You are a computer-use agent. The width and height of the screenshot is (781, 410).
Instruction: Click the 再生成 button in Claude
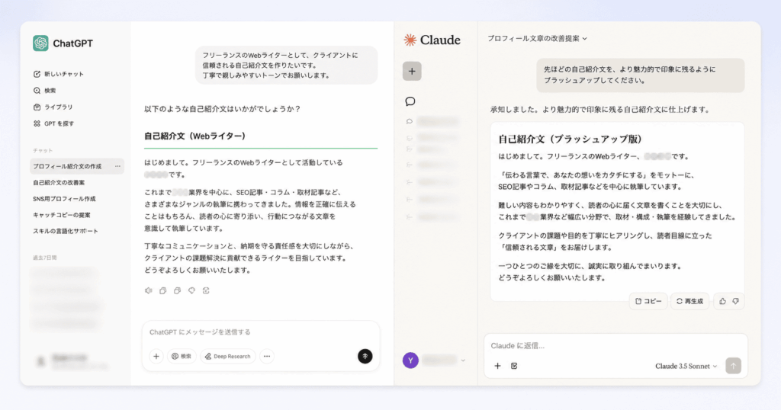pos(689,301)
